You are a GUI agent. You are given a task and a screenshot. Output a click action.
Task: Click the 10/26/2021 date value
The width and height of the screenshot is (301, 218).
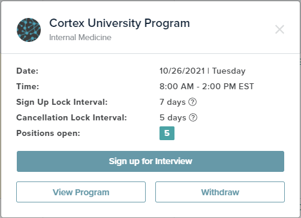[x=182, y=71]
